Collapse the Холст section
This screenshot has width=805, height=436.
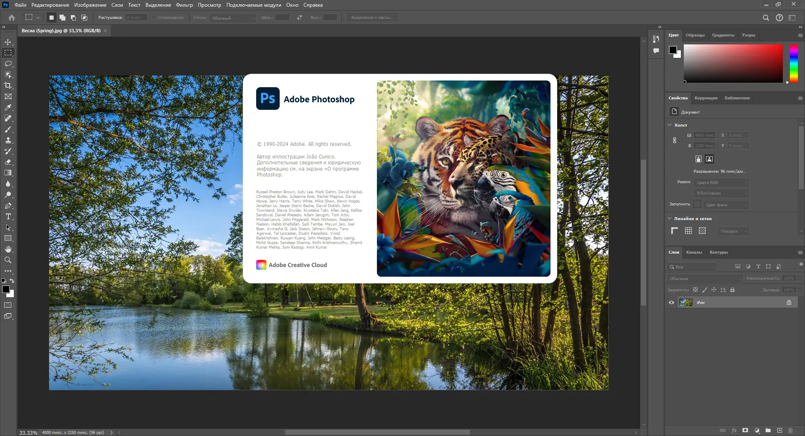click(x=670, y=125)
